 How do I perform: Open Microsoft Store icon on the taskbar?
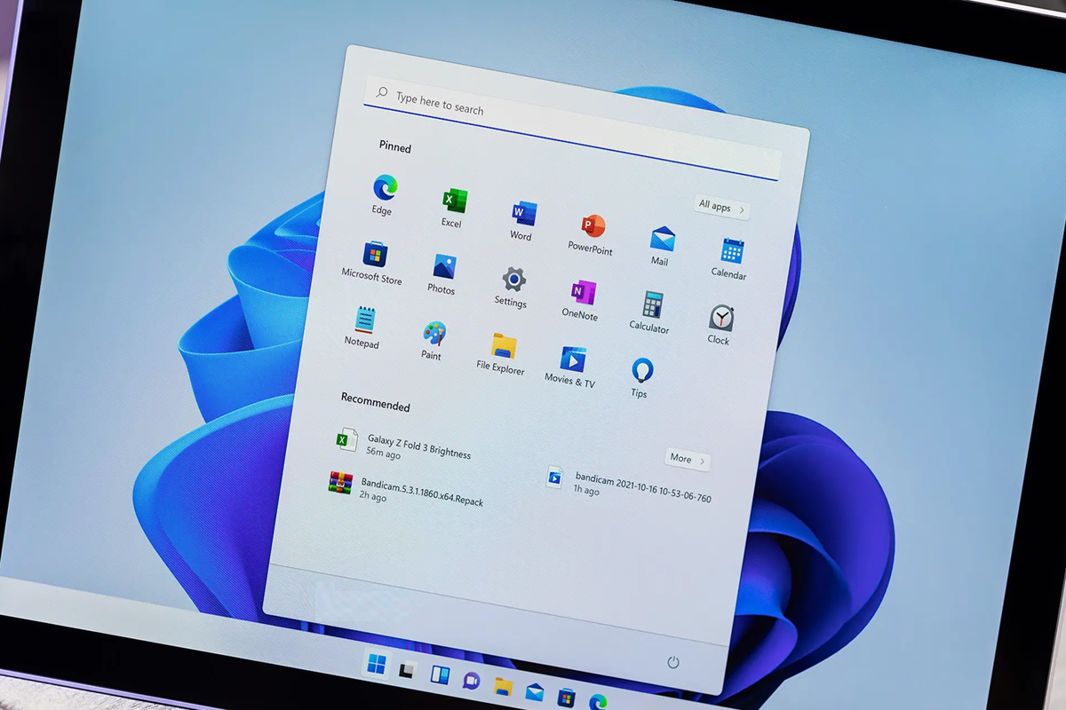point(566,698)
